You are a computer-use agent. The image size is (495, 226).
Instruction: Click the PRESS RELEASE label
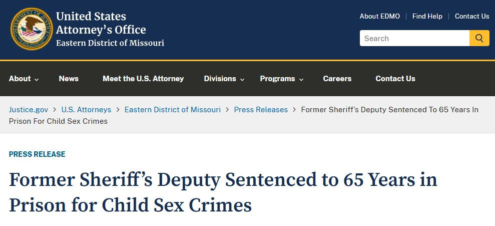point(37,154)
